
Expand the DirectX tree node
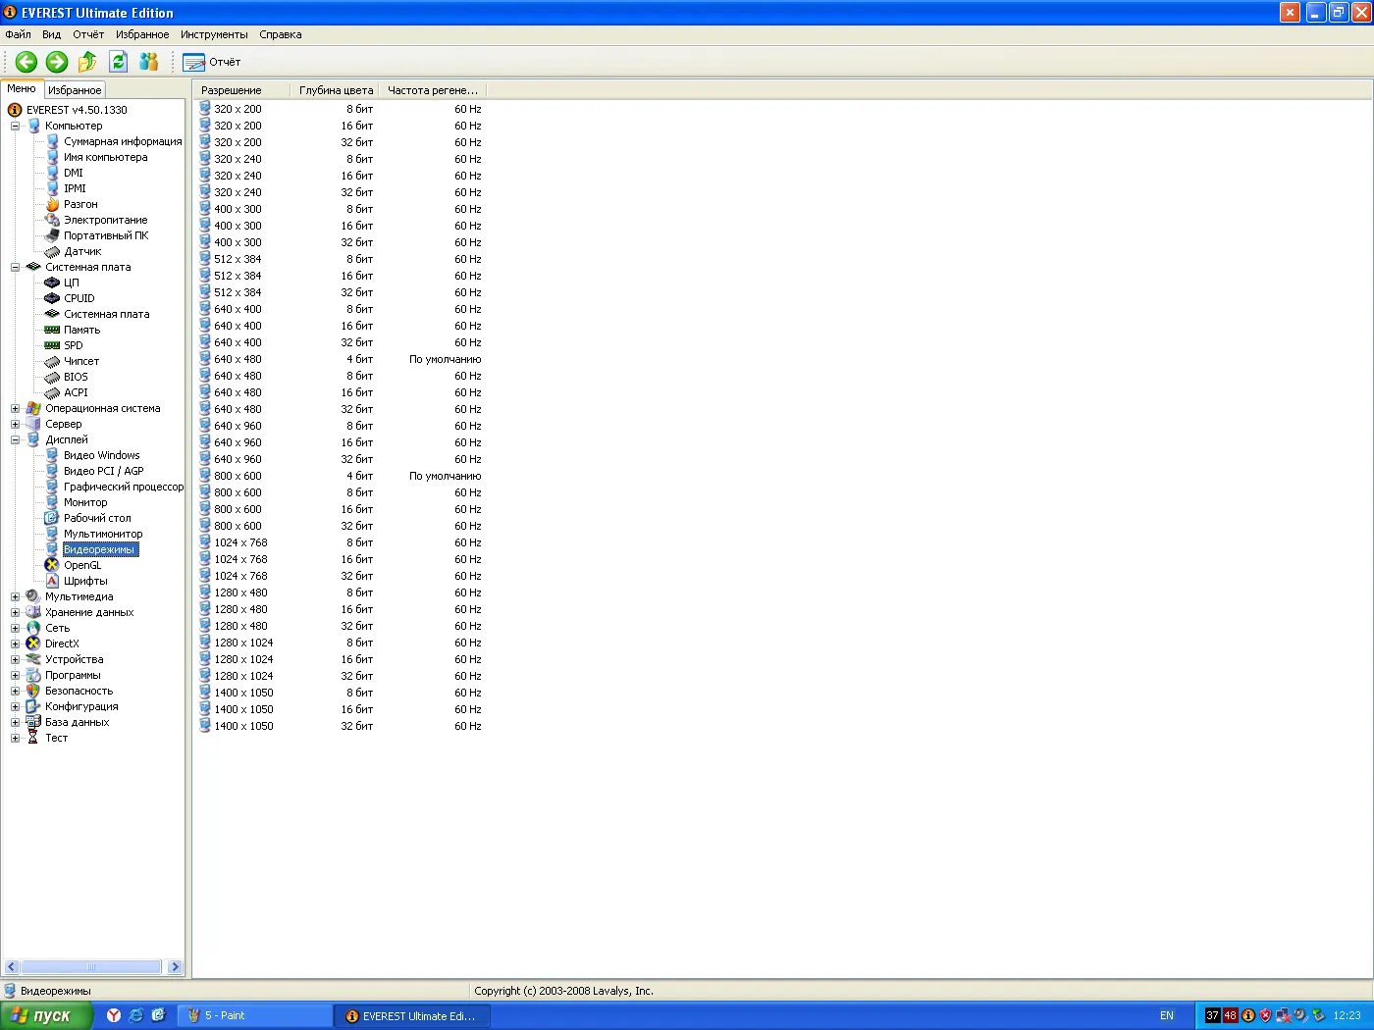[x=15, y=644]
